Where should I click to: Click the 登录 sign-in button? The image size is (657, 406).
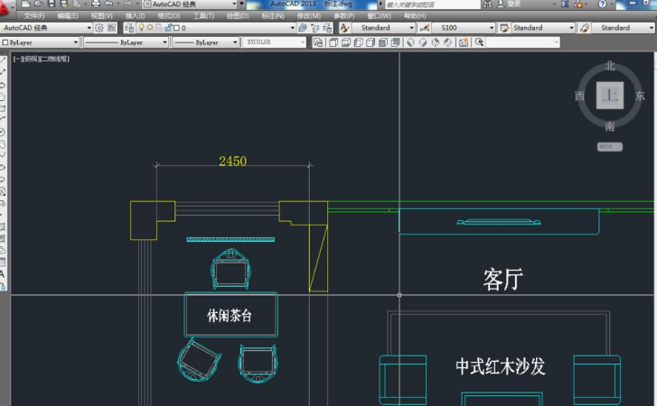click(513, 5)
